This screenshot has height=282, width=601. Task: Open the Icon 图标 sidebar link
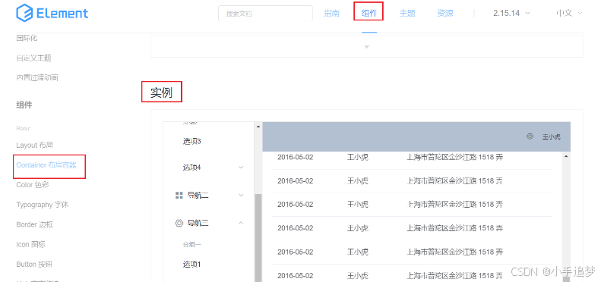tap(31, 245)
